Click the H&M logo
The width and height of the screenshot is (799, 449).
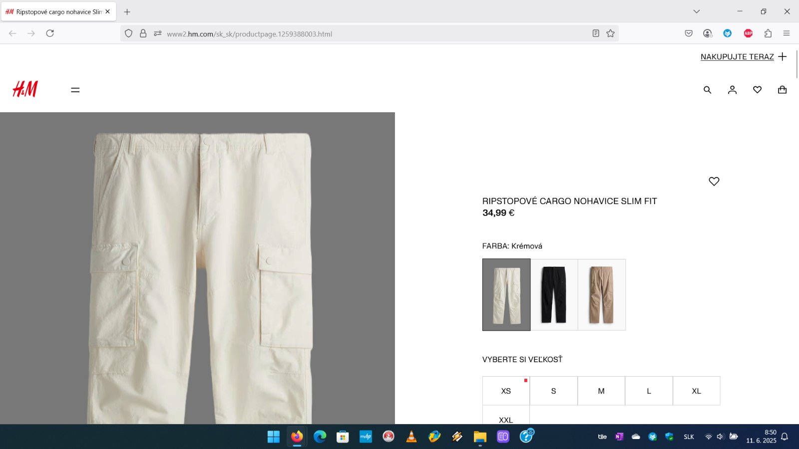pyautogui.click(x=25, y=89)
